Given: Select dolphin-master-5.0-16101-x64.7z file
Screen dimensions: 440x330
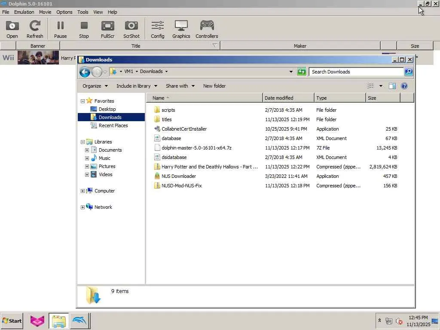Looking at the screenshot, I should coord(196,148).
